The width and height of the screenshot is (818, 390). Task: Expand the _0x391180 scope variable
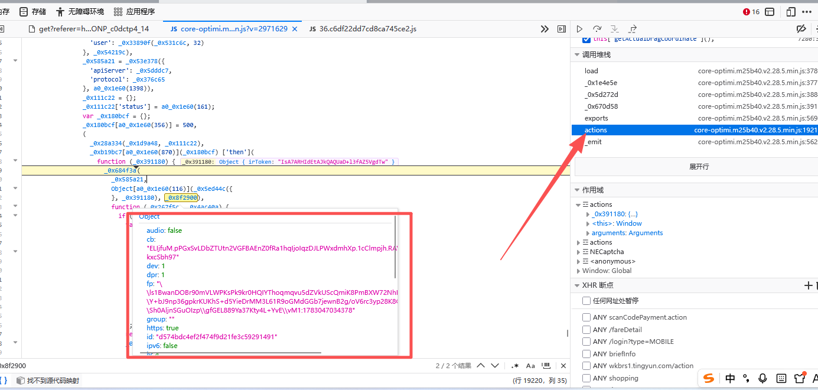click(x=588, y=214)
